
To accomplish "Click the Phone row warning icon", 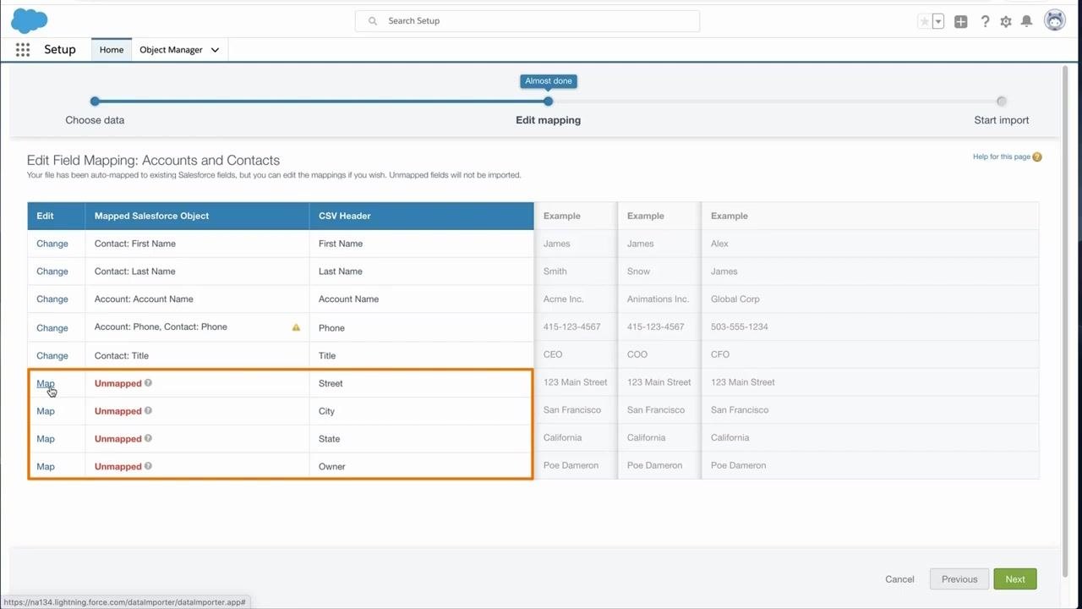I will coord(296,327).
